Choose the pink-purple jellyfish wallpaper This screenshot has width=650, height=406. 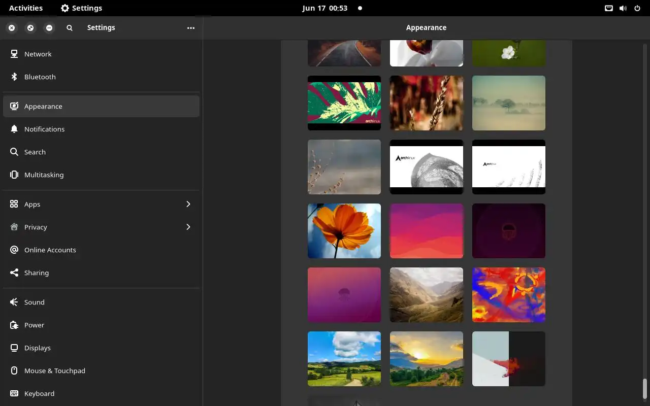pyautogui.click(x=344, y=295)
